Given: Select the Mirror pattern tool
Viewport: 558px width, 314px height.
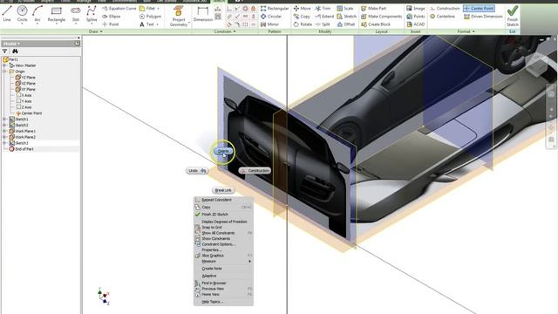Looking at the screenshot, I should (x=269, y=24).
